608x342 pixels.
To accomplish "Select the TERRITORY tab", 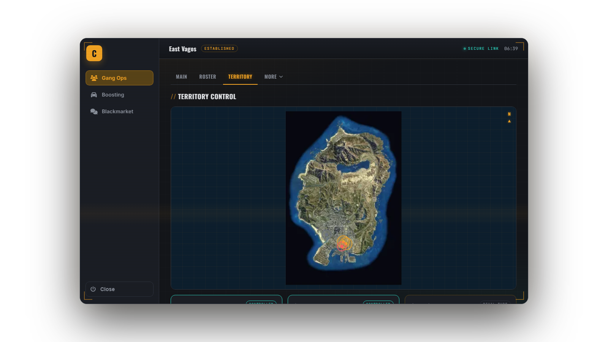I will coord(240,77).
